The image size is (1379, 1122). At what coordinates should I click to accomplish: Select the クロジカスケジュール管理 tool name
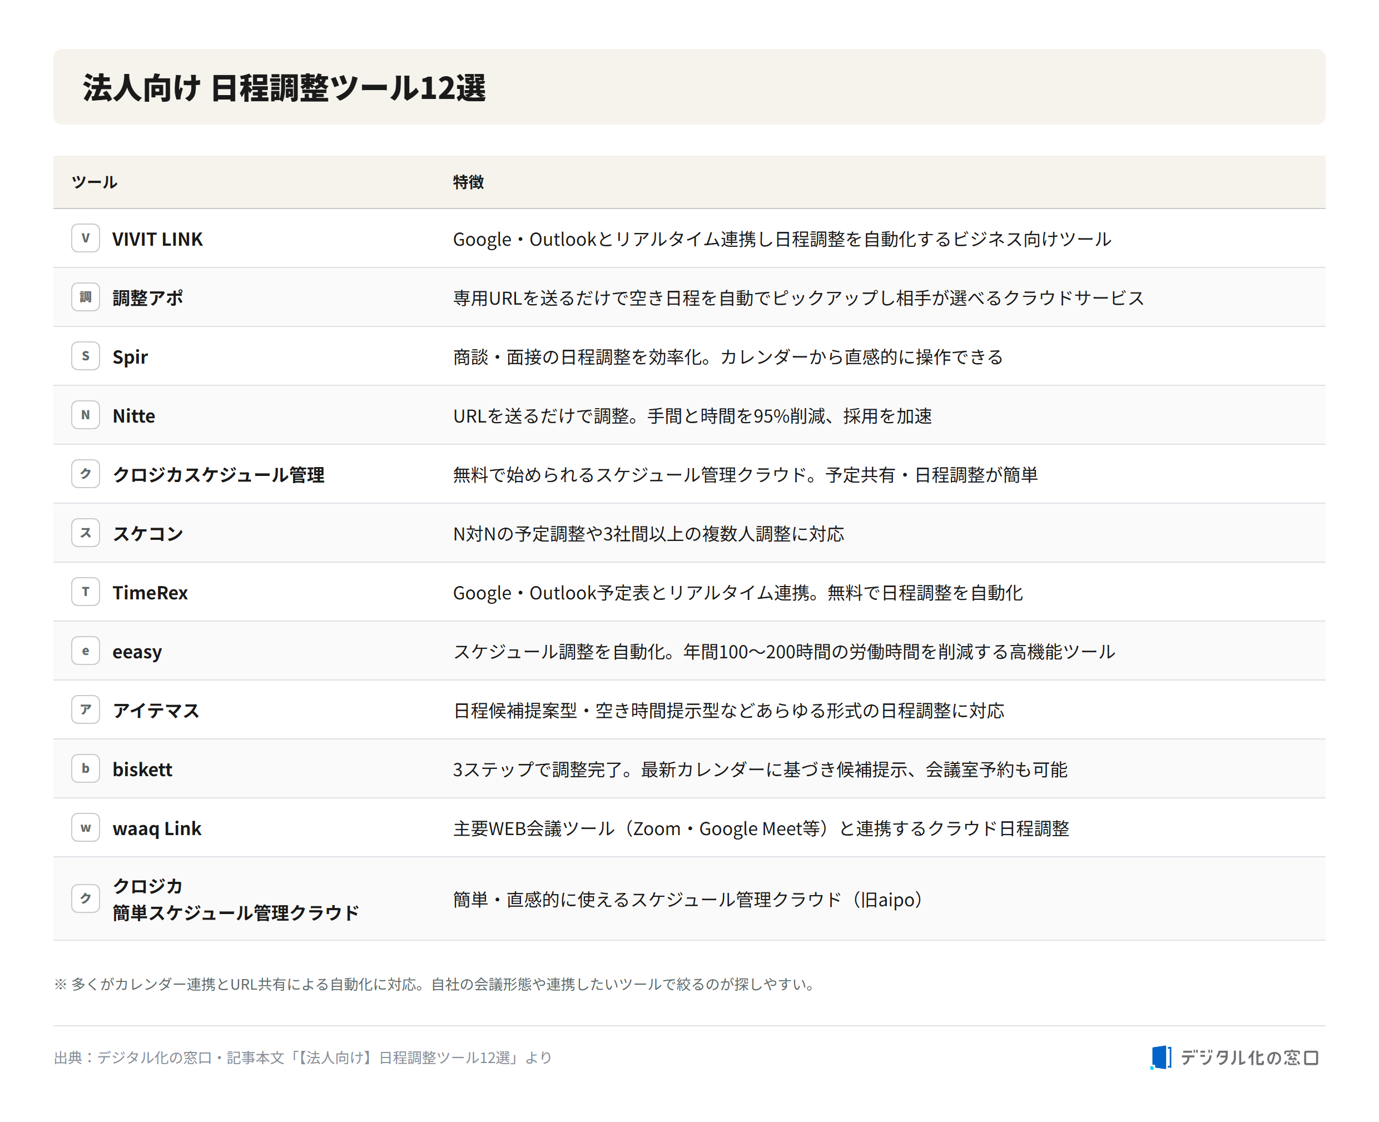tap(219, 474)
